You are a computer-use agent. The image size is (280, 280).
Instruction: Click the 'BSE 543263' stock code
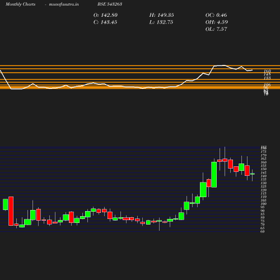pos(110,4)
